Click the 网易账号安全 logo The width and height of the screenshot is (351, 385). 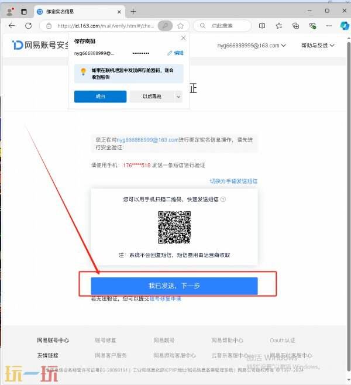click(x=40, y=45)
